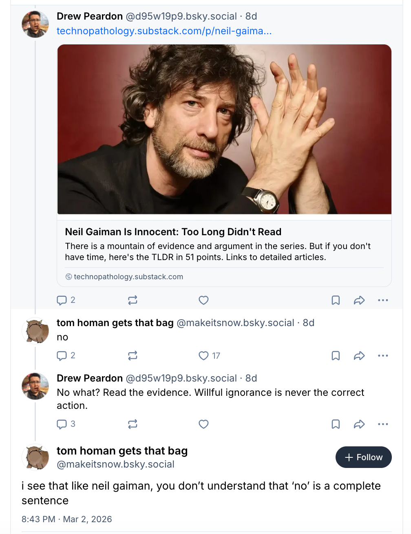Screen dimensions: 411x534
Task: Open more options on 'no' reply
Action: [383, 356]
